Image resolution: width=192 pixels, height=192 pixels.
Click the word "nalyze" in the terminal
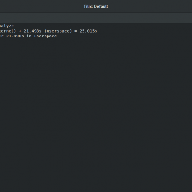pyautogui.click(x=7, y=26)
